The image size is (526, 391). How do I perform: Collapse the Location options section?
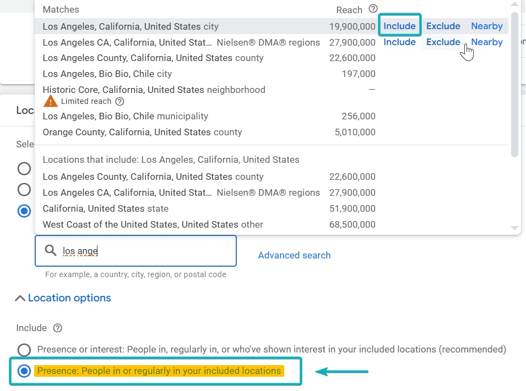point(63,298)
